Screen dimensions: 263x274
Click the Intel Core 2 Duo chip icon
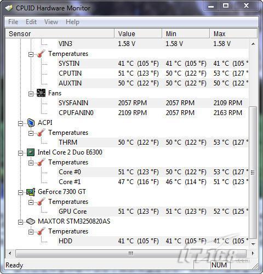(x=31, y=152)
